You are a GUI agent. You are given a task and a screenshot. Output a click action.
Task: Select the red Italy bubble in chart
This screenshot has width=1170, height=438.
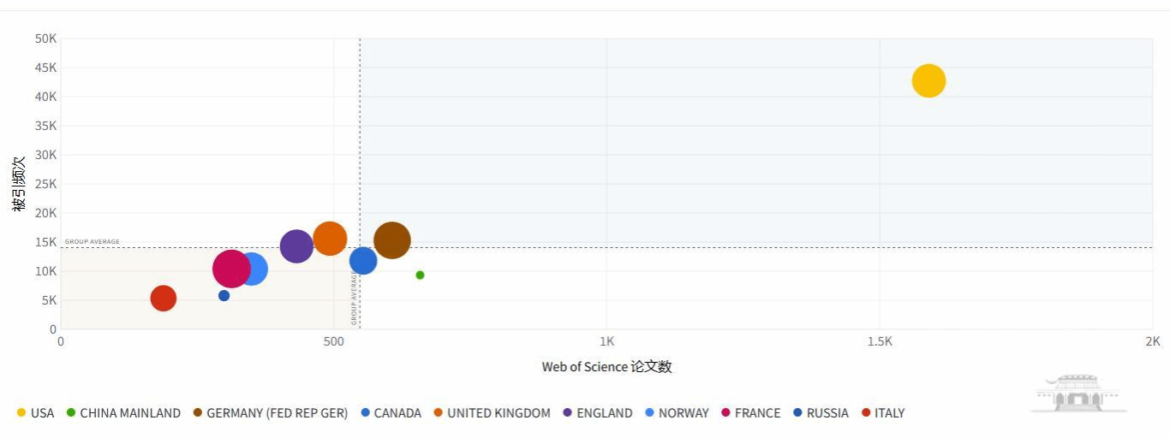click(x=163, y=298)
